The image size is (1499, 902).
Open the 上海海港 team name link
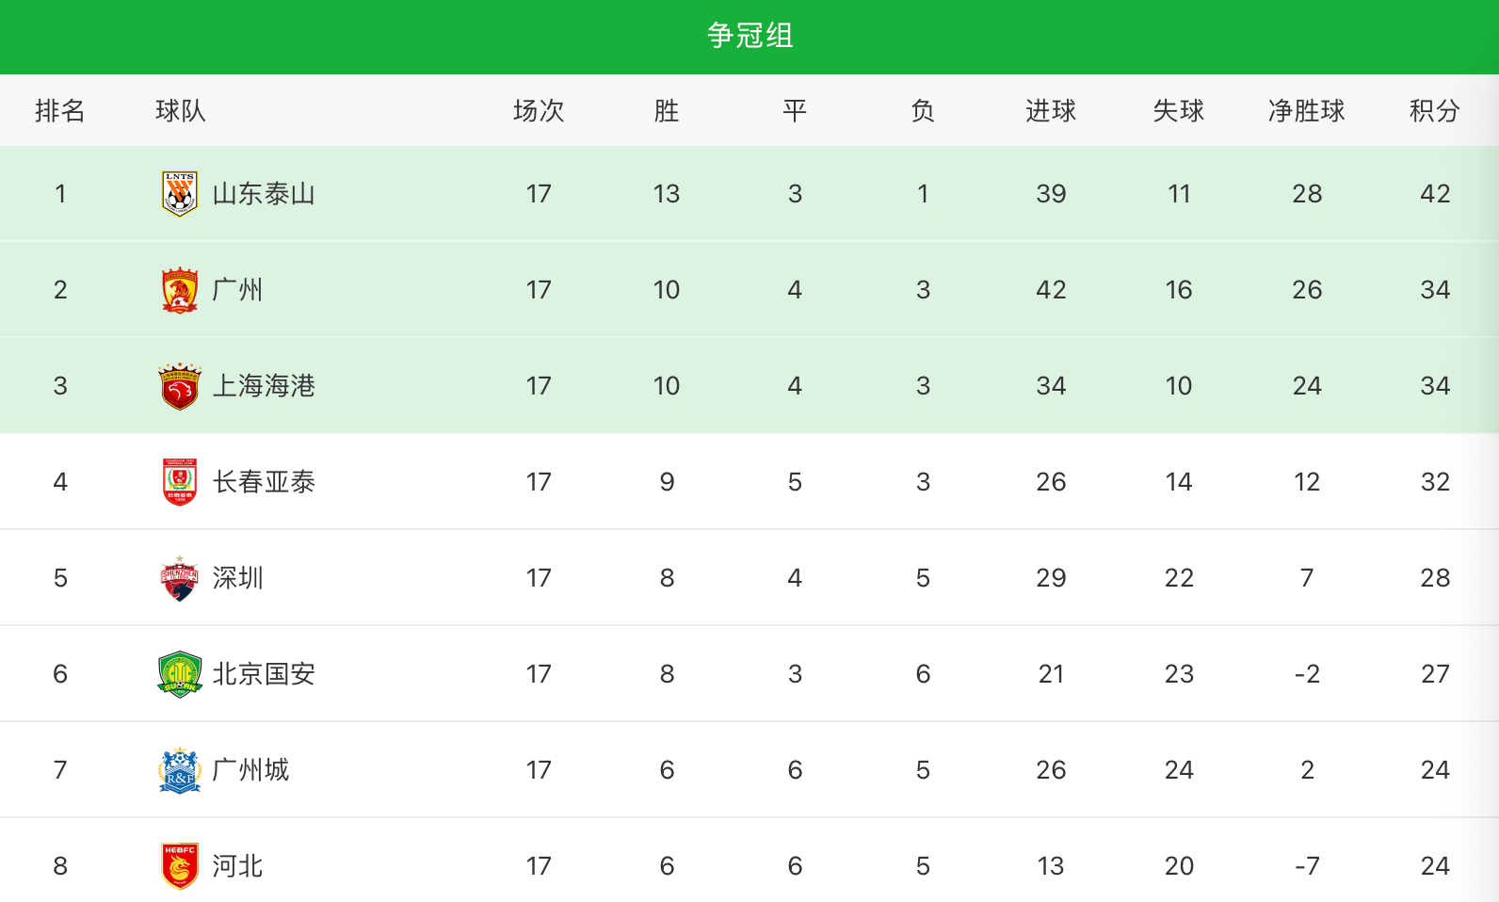[x=264, y=386]
